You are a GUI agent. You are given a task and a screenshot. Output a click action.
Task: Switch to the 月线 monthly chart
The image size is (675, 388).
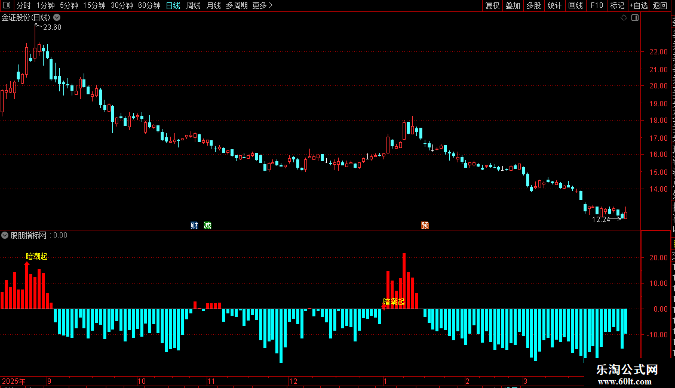213,5
